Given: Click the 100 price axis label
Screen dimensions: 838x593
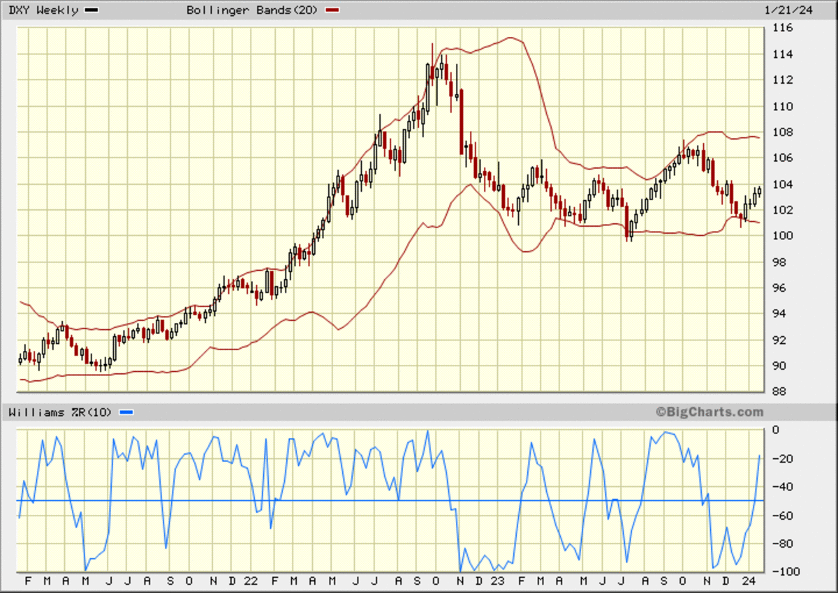Looking at the screenshot, I should coord(781,236).
